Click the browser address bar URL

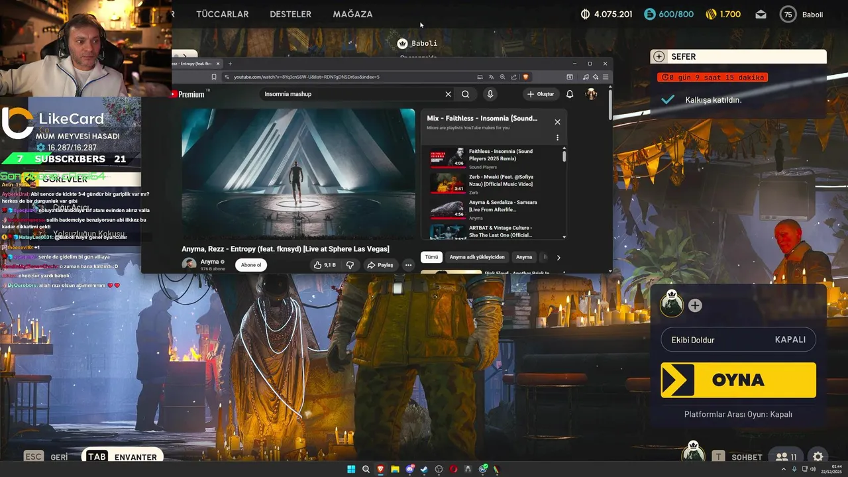pos(306,77)
